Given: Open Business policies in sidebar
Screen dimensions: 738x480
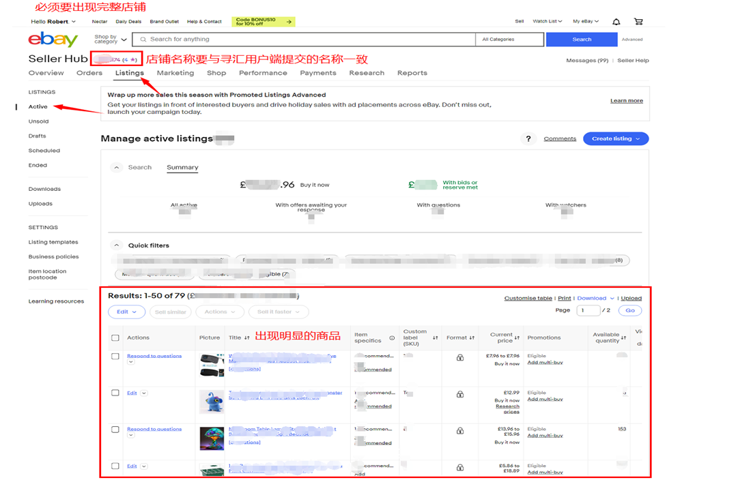Looking at the screenshot, I should point(54,256).
